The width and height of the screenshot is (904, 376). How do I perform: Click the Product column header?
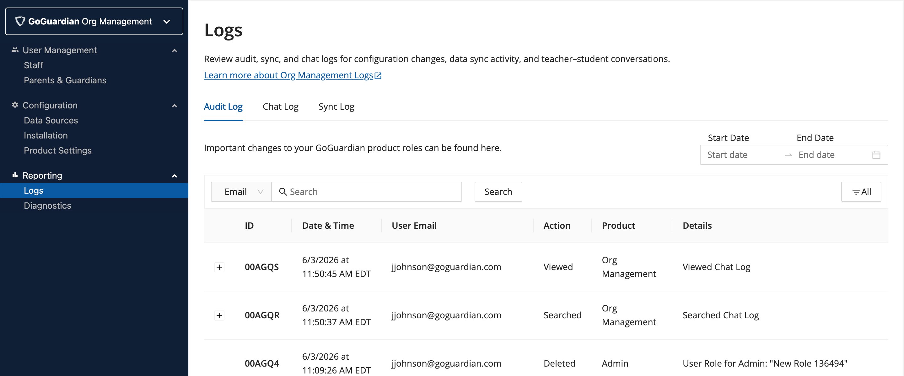[x=618, y=226]
